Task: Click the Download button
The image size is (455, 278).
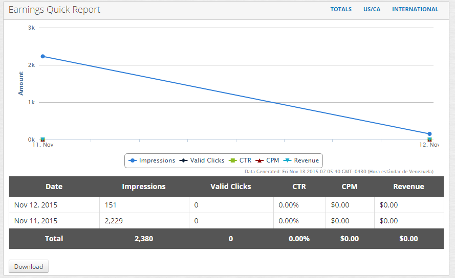Action: coord(29,267)
